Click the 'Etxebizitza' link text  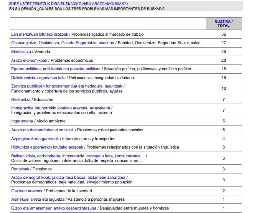tap(21, 51)
